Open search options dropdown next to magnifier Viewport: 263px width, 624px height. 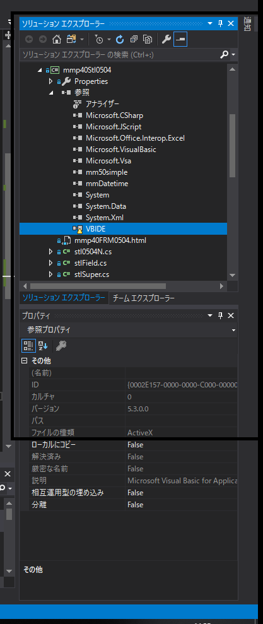233,54
